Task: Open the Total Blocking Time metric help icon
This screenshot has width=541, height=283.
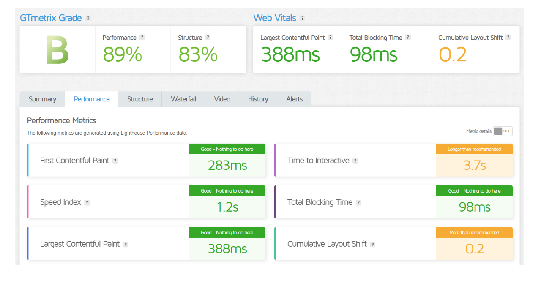Action: click(358, 202)
